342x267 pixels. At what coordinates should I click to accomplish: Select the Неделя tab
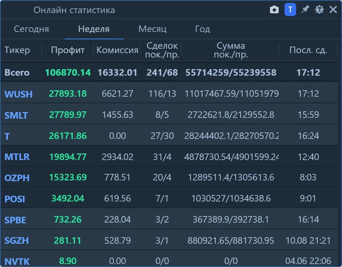(x=94, y=29)
